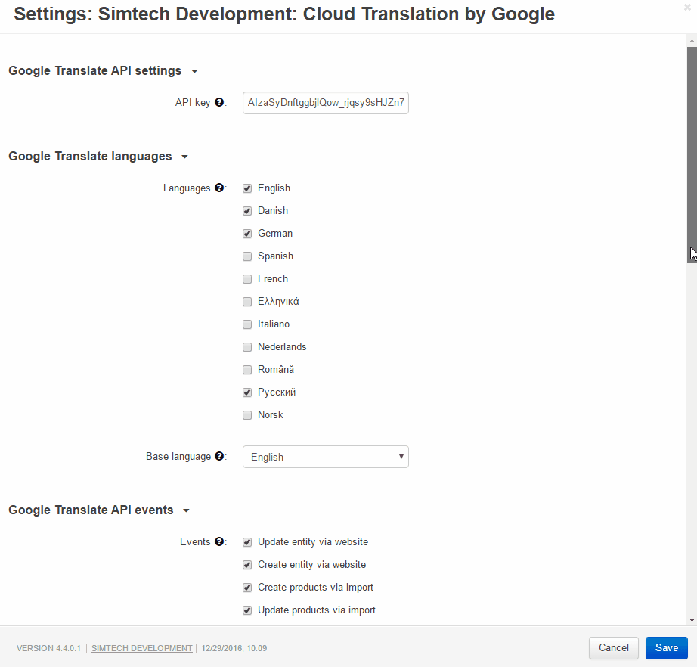This screenshot has height=667, width=697.
Task: Collapse the Google Translate languages section
Action: (x=98, y=156)
